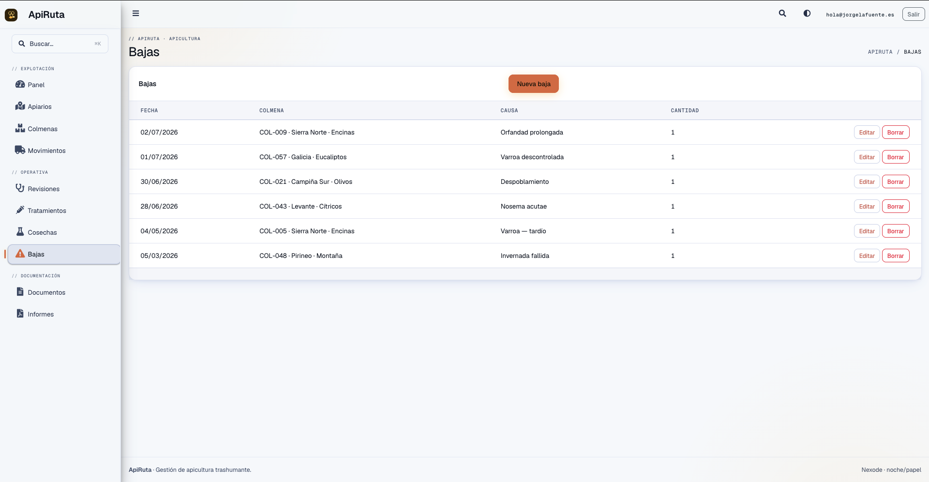Click the Revisiones stethoscope icon
The image size is (929, 482).
(20, 188)
